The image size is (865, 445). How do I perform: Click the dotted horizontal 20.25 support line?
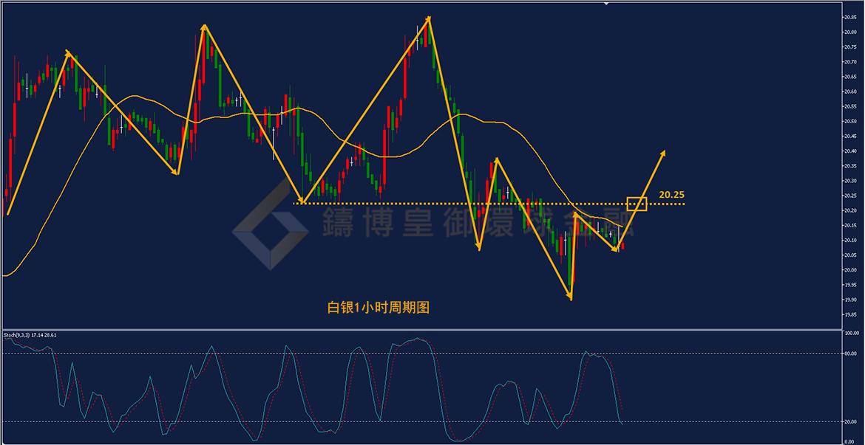click(x=489, y=204)
